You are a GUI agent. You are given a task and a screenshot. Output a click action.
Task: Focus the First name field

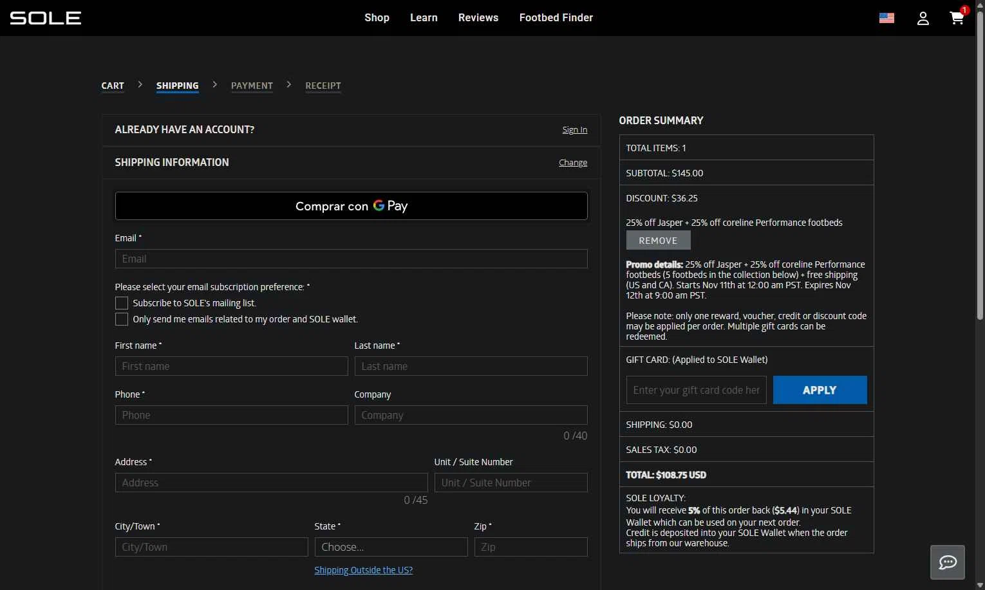[232, 366]
